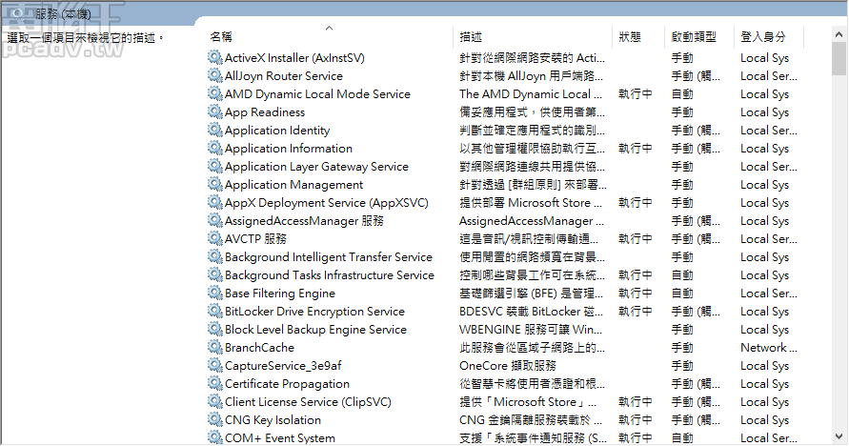
Task: Click the gear icon of CNG Key Isolation
Action: coord(215,420)
